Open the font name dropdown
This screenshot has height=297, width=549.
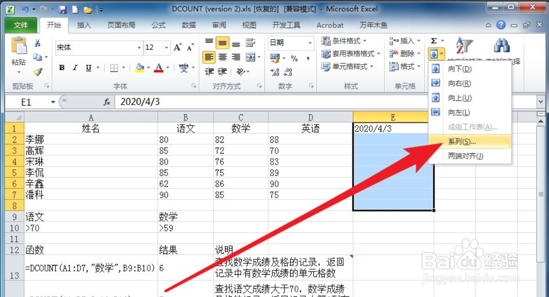tap(139, 47)
